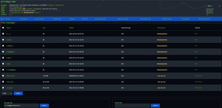Open the Sec. Info menu item
This screenshot has height=108, width=222.
[5, 19]
